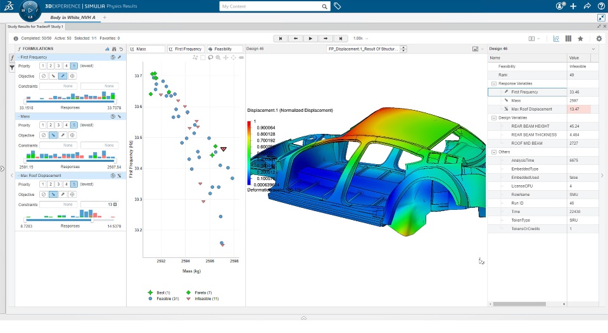Collapse the Design Variables tree node
The width and height of the screenshot is (608, 333).
tap(494, 118)
